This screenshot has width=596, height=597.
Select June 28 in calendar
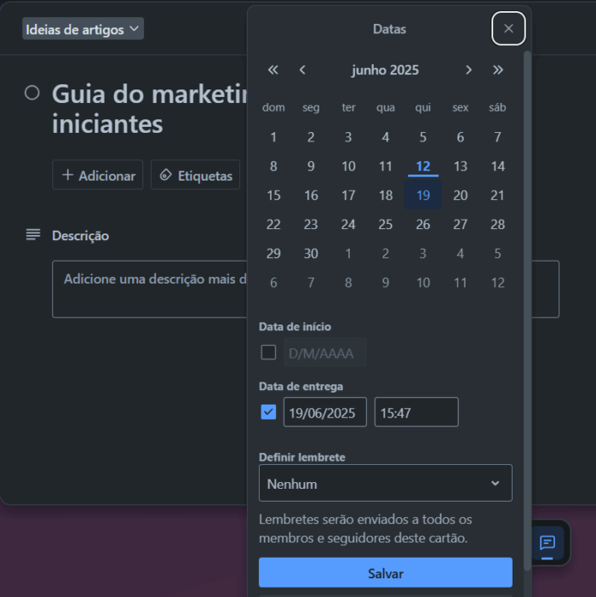[497, 225]
